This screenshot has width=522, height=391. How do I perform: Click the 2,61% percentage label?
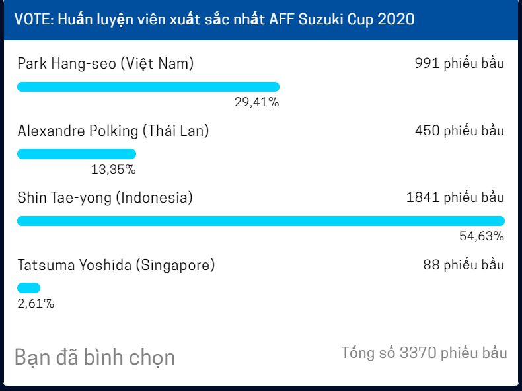click(x=36, y=304)
